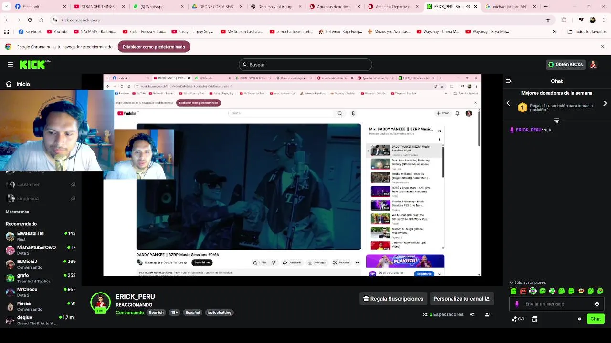Click the Enviar un mensaje chat field
The width and height of the screenshot is (611, 343).
click(557, 304)
